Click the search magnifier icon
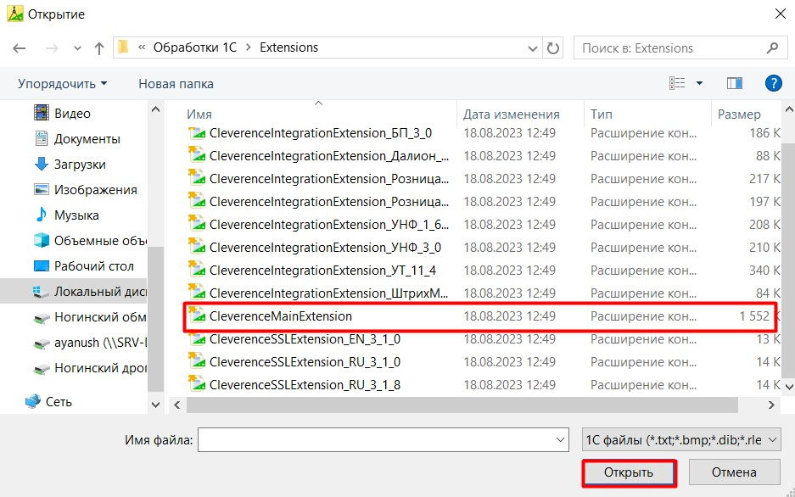The image size is (795, 497). coord(772,48)
